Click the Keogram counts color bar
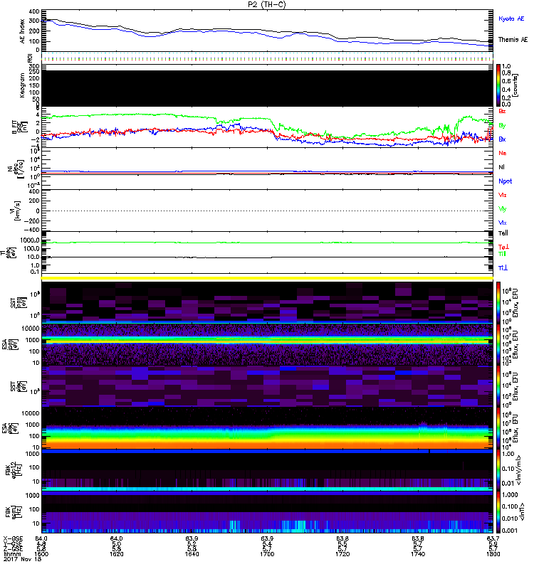This screenshot has width=534, height=569. (498, 85)
